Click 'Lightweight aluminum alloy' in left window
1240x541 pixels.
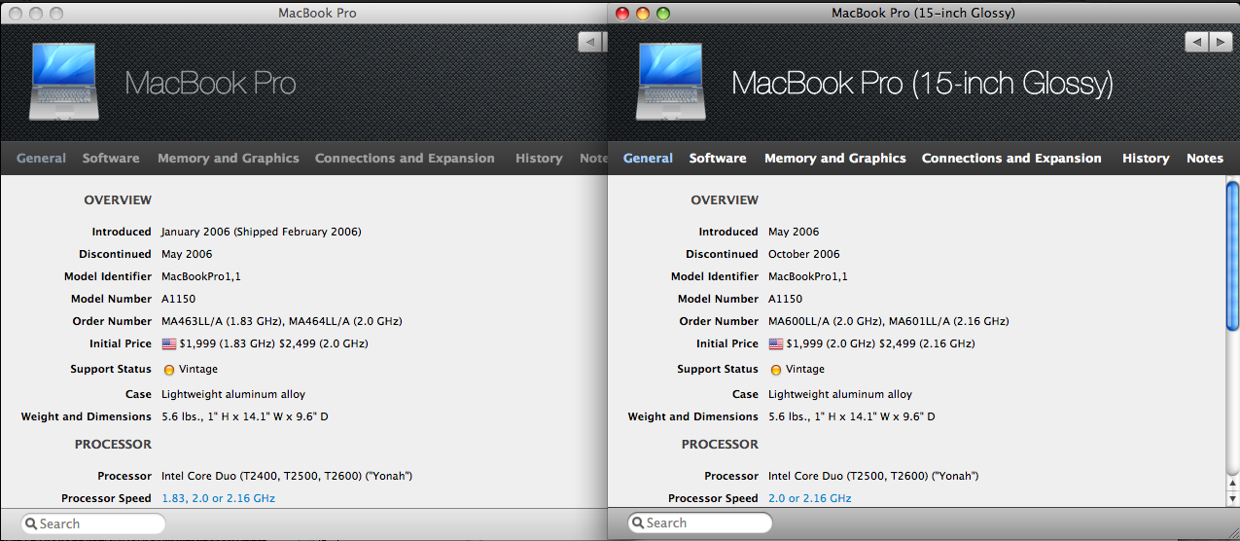[233, 394]
